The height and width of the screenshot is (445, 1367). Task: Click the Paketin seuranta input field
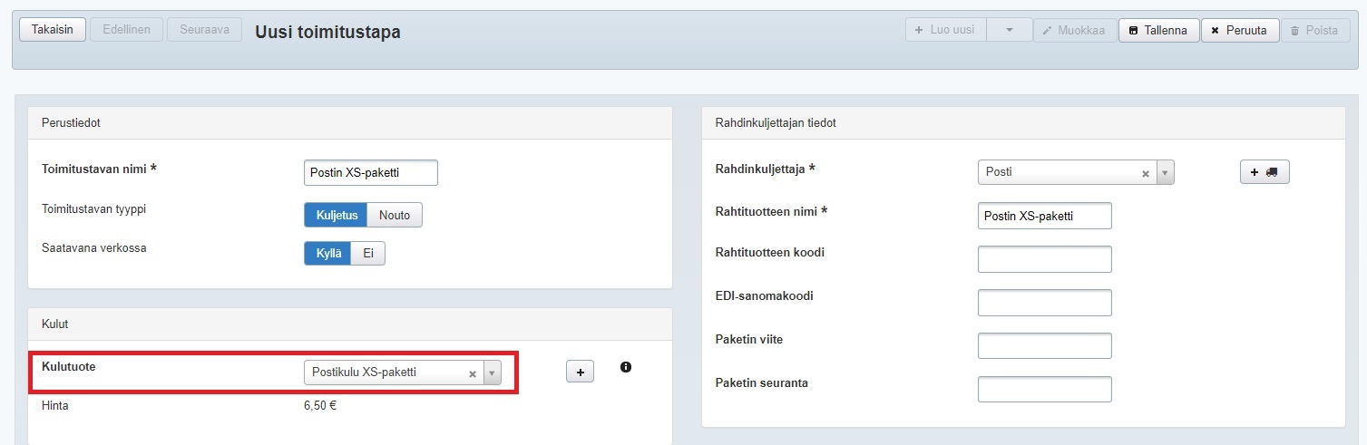coord(1044,390)
